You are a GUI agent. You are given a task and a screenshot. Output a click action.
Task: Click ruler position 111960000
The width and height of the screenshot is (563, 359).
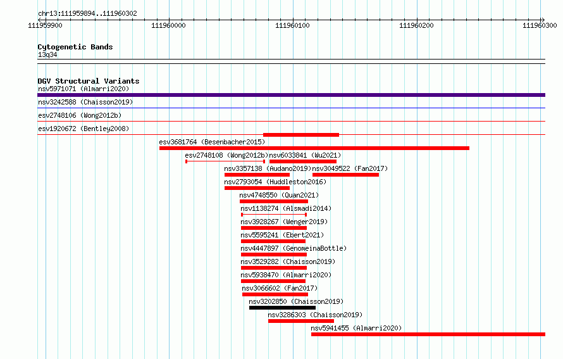168,25
